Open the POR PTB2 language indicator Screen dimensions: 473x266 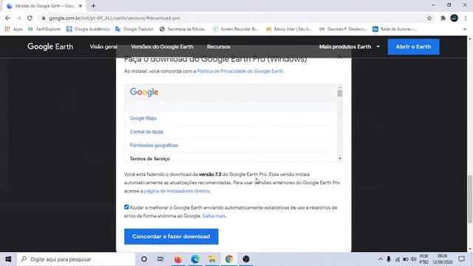[423, 259]
